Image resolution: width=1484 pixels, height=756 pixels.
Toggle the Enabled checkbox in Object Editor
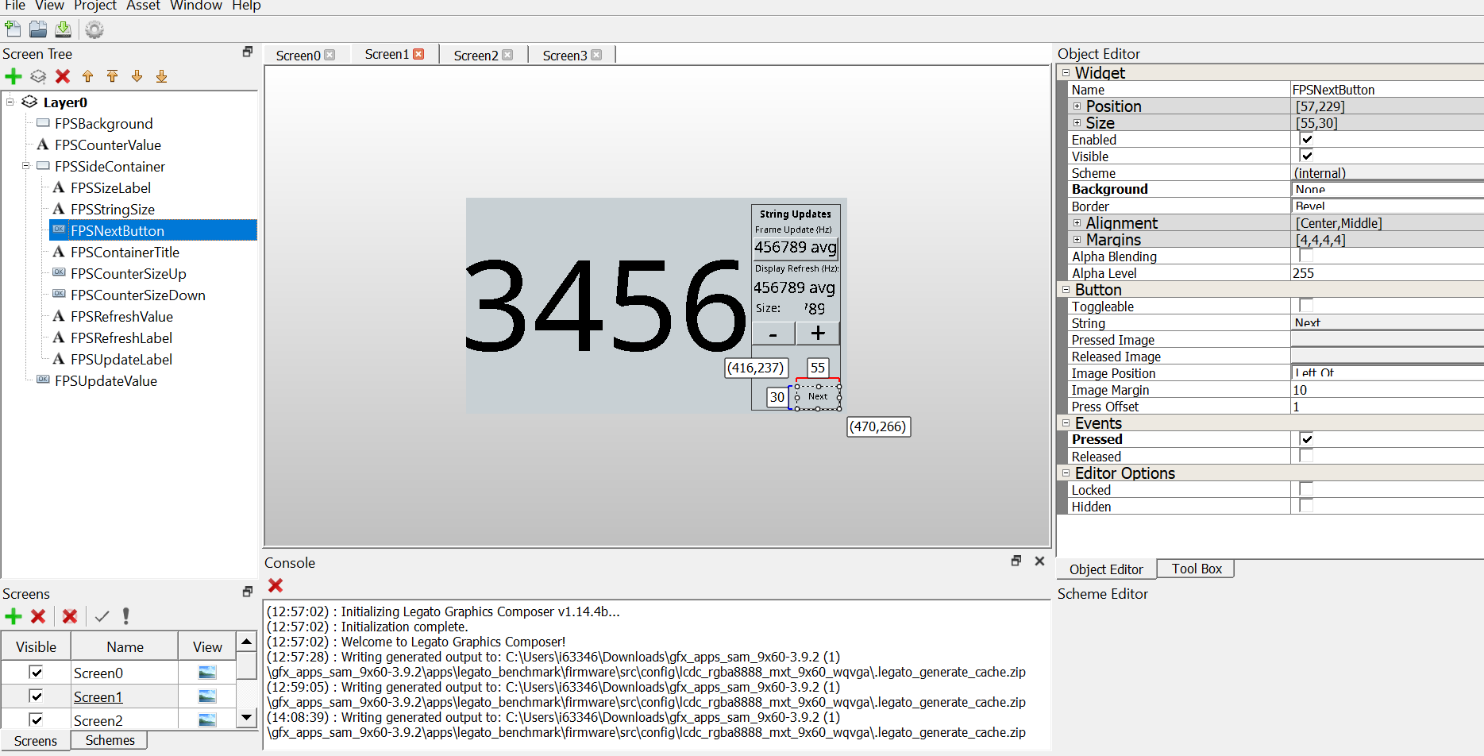1306,140
